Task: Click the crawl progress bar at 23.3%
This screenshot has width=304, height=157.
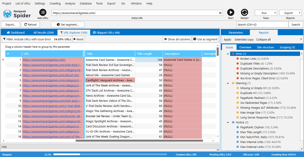Action: pos(111,155)
